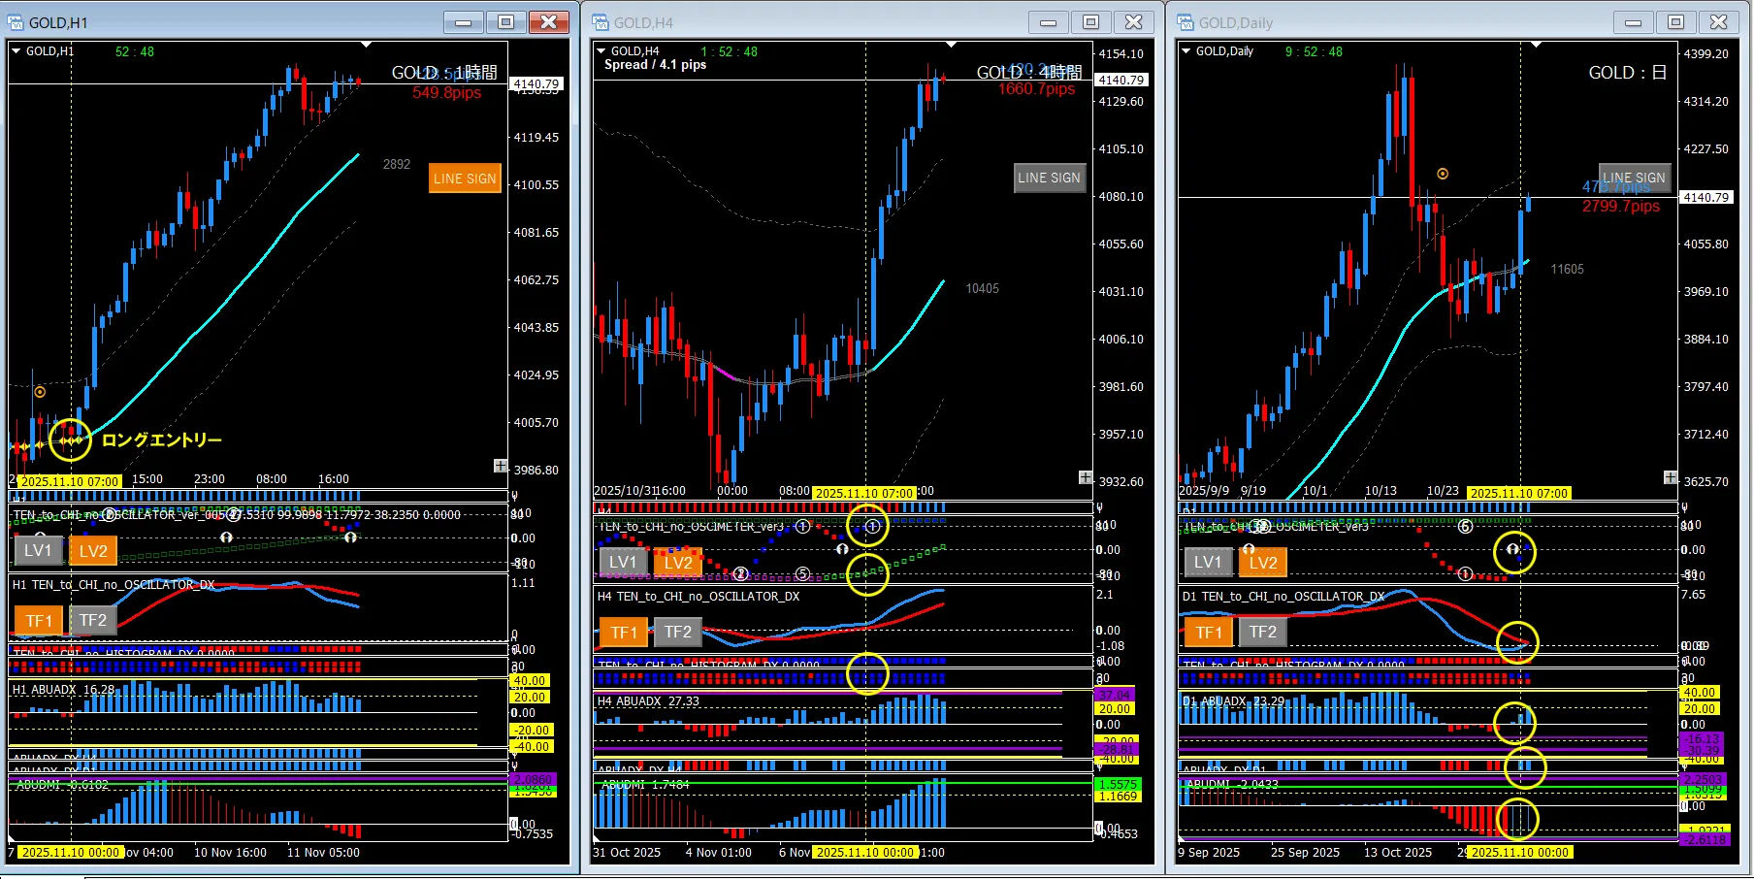Viewport: 1754px width, 879px height.
Task: Click the chart shift triangle atop the H4 chart
Action: pyautogui.click(x=951, y=45)
